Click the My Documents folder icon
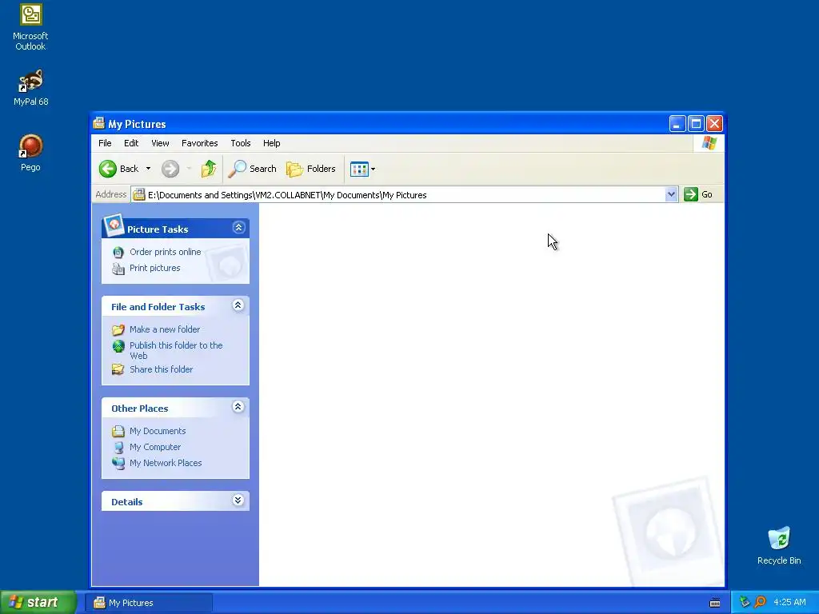This screenshot has height=614, width=819. pos(118,431)
